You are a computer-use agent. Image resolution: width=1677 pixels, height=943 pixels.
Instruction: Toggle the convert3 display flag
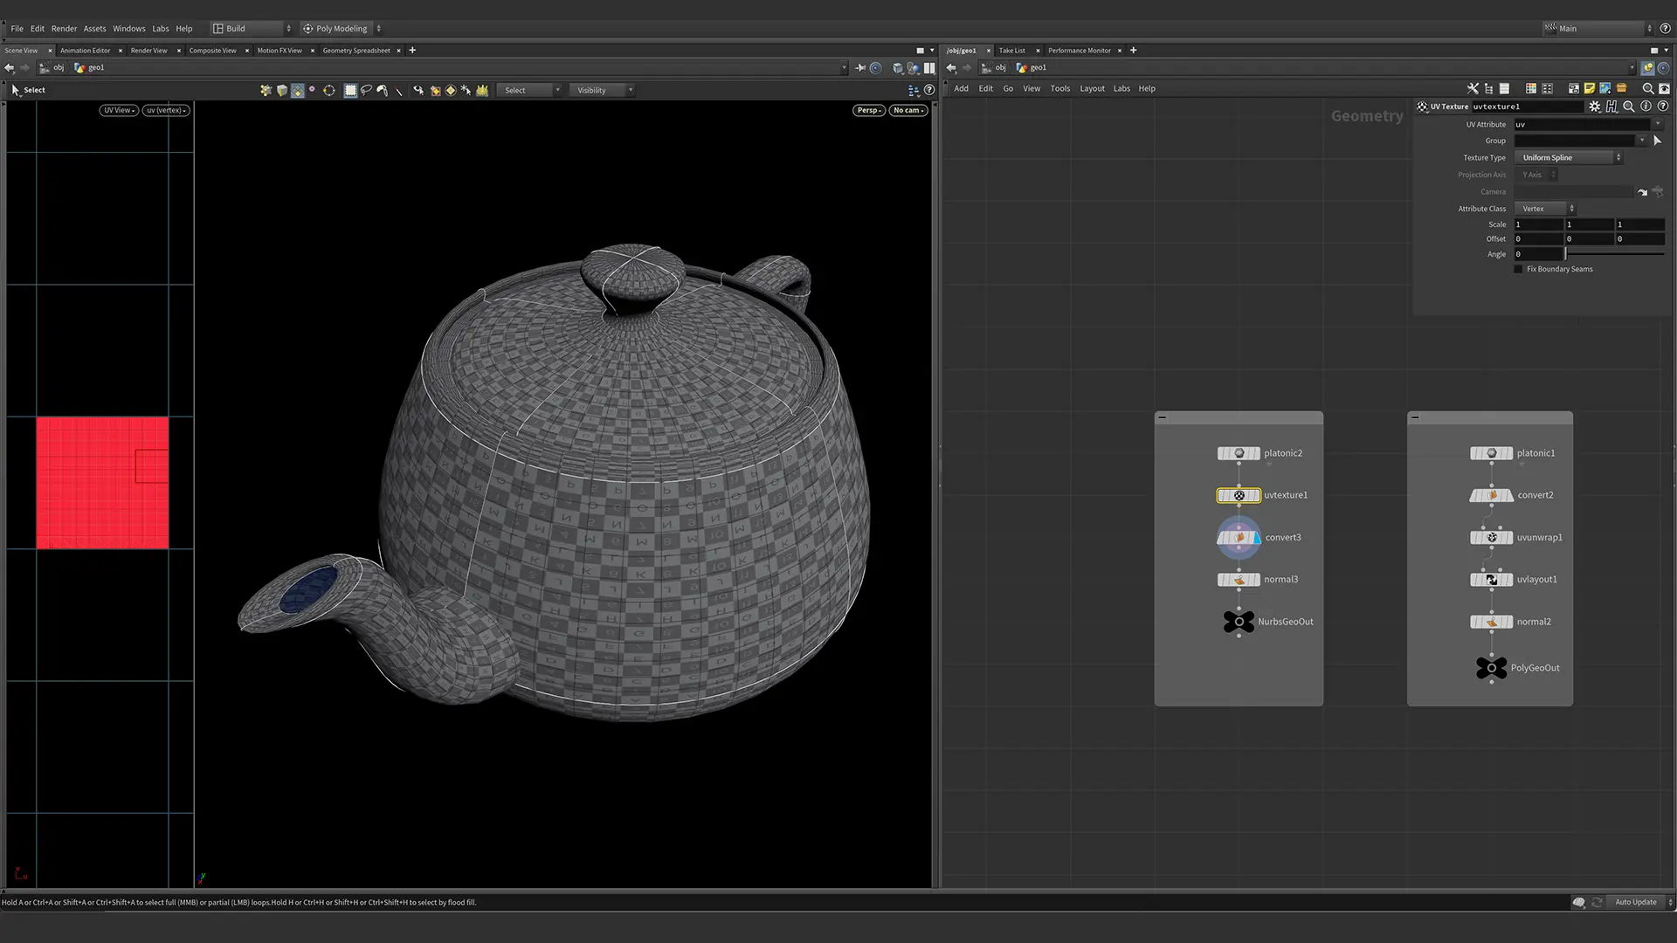(x=1257, y=538)
